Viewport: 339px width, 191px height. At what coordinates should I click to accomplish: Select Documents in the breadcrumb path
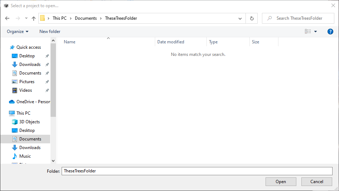(86, 18)
